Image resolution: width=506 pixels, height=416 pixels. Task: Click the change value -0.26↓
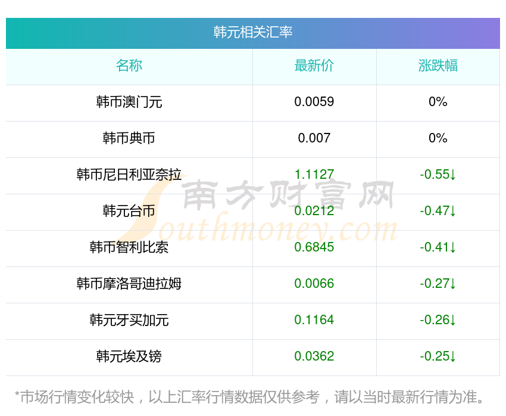point(438,320)
